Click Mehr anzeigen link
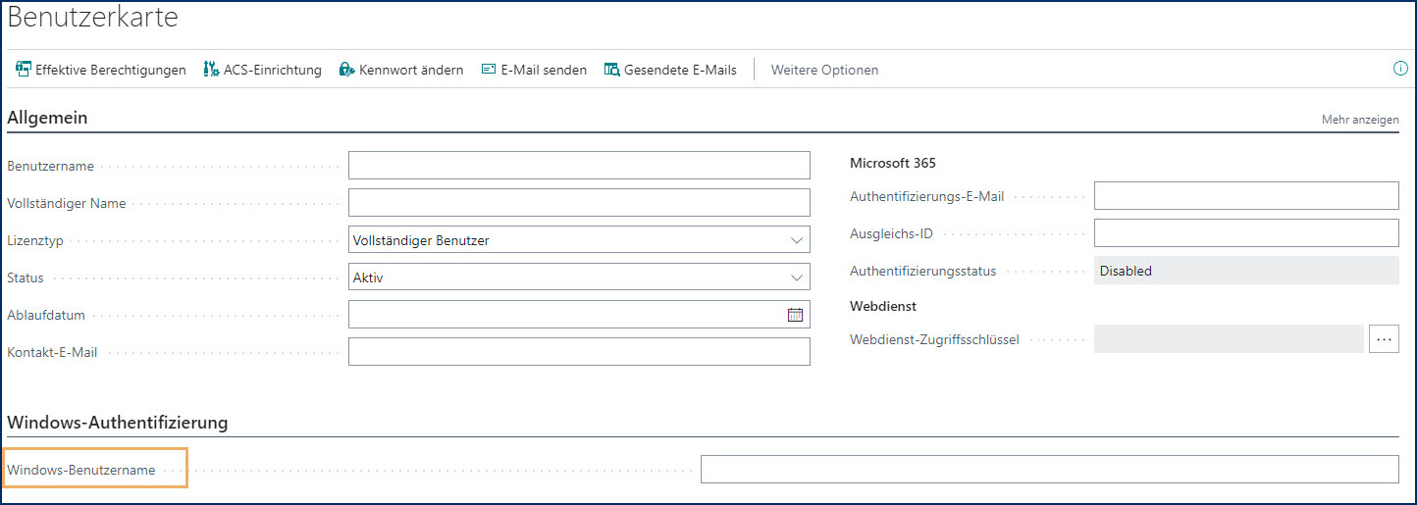 [x=1360, y=120]
